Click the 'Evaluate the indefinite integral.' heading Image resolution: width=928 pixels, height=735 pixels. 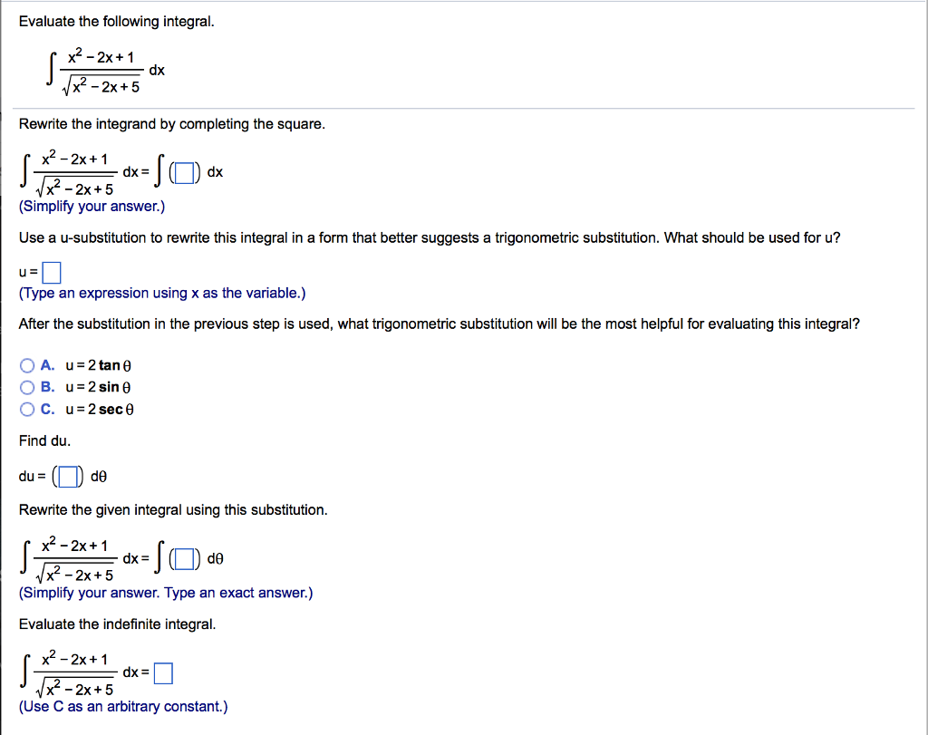119,624
